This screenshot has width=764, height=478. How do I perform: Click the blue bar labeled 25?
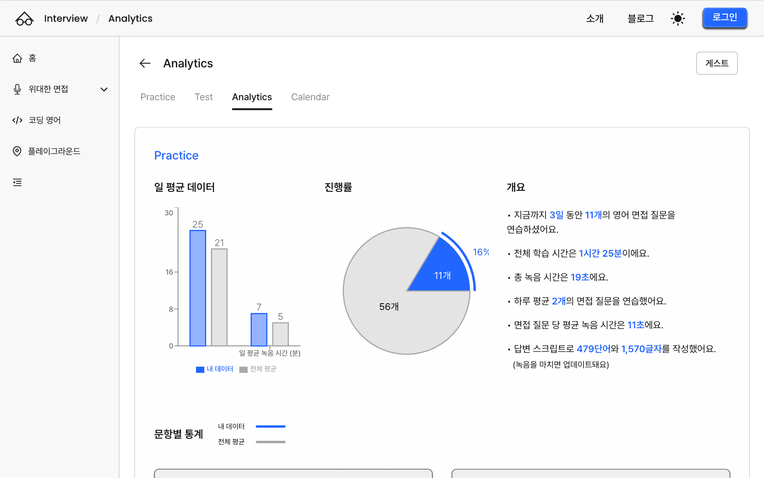(x=198, y=288)
